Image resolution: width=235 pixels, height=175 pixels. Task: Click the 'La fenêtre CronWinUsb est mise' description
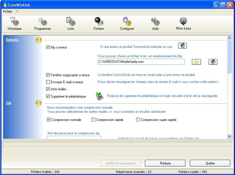146,75
